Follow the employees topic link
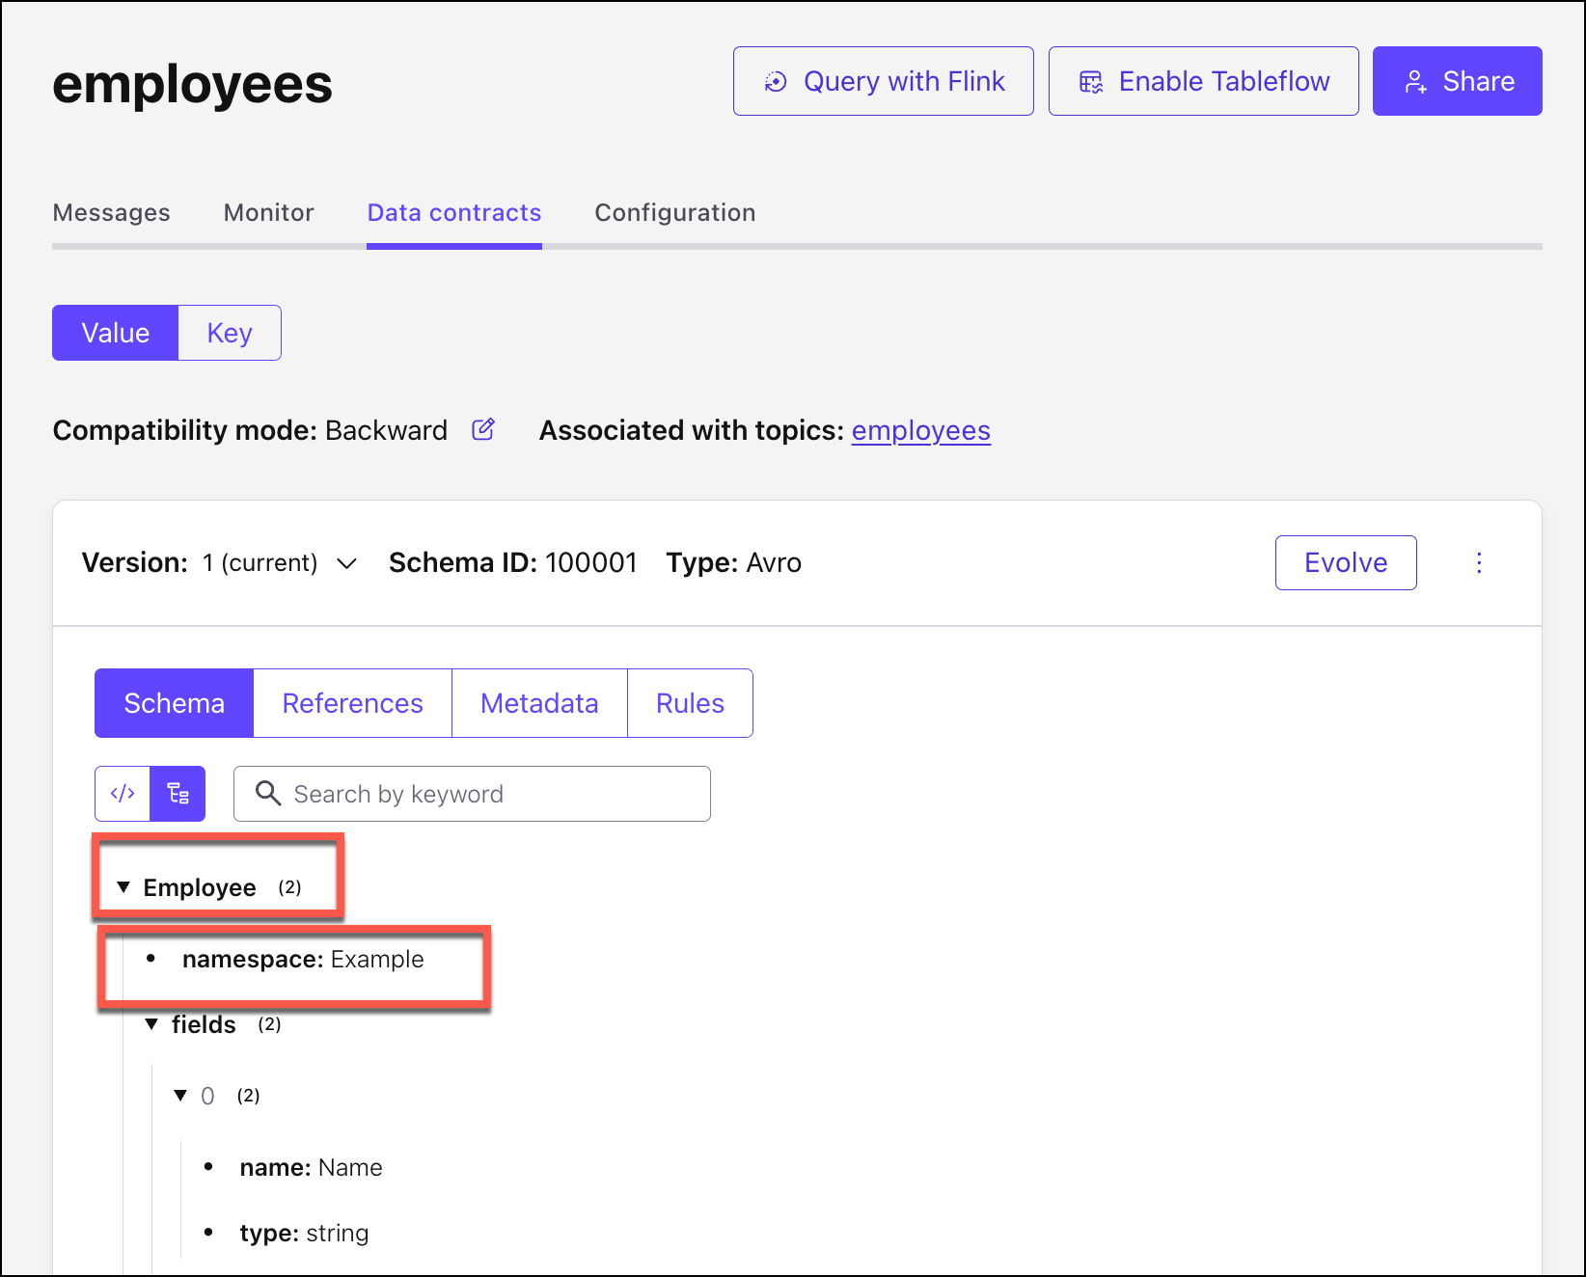Image resolution: width=1586 pixels, height=1277 pixels. [920, 430]
